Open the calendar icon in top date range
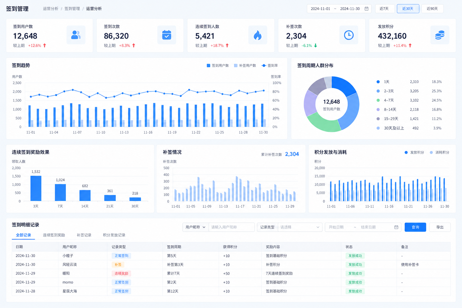 pos(366,9)
